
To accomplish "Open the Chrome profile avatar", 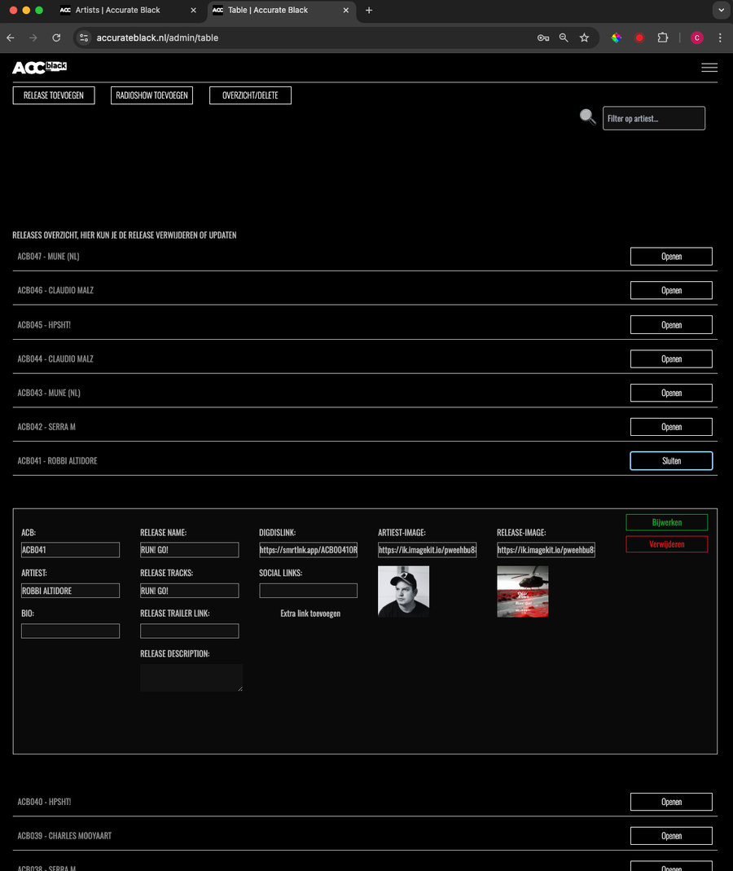I will (697, 37).
